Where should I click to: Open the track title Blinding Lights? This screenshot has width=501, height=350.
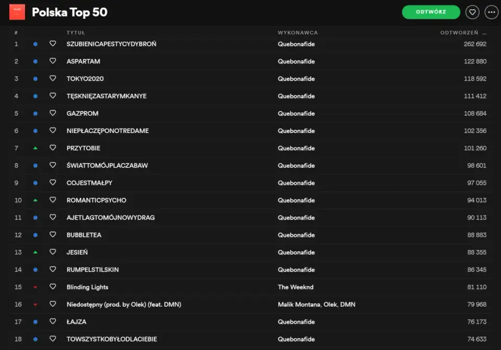[x=88, y=287]
